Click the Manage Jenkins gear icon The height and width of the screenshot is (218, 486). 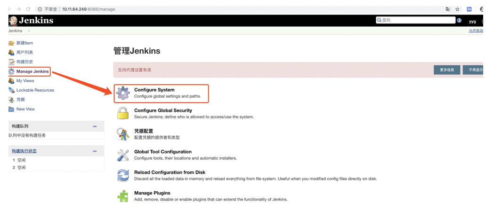tap(11, 71)
